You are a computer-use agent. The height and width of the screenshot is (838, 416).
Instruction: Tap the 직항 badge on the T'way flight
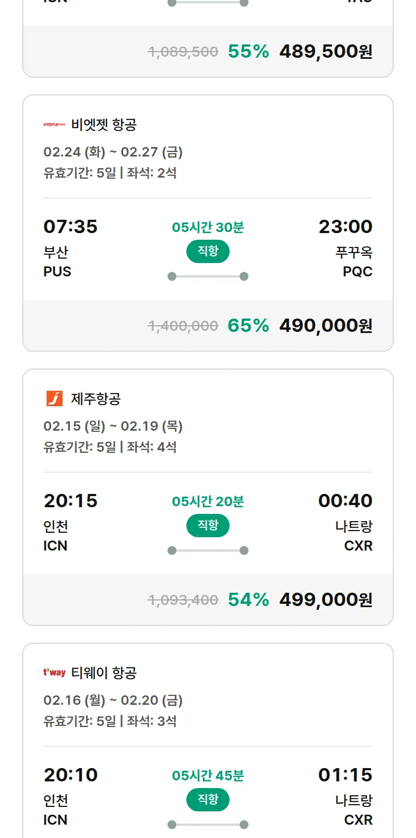(207, 800)
